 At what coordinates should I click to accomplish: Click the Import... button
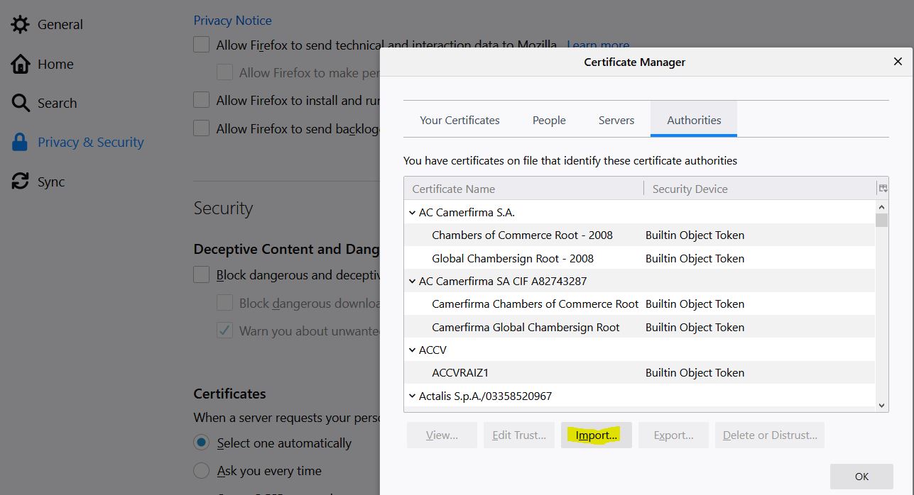pos(596,435)
